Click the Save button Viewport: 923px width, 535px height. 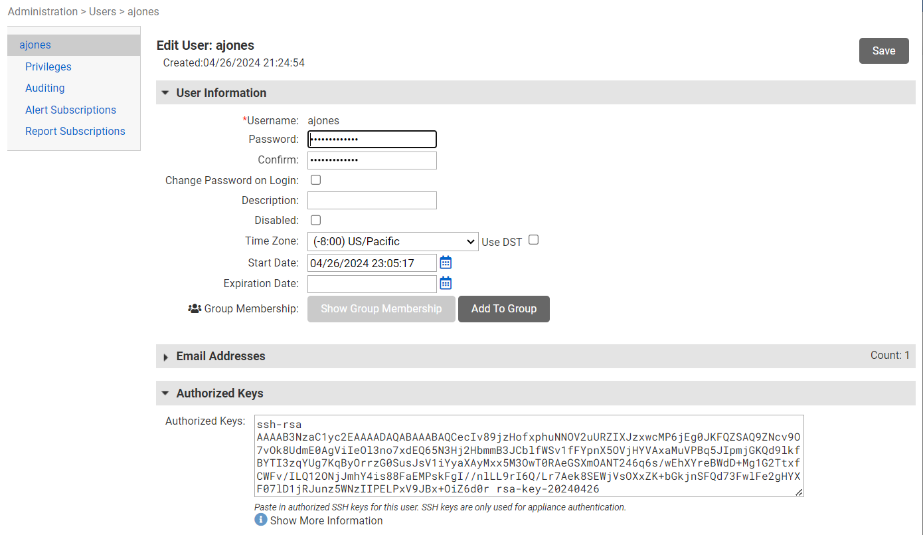pos(884,51)
